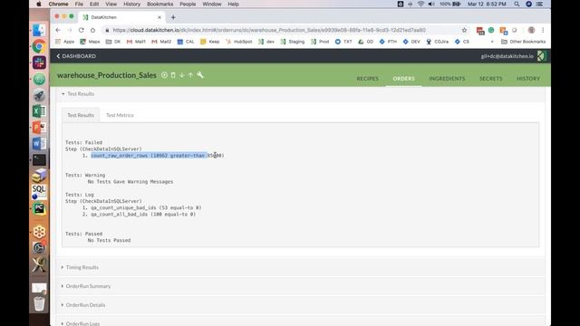Bookmark this page with the star icon
The width and height of the screenshot is (580, 326).
coord(464,30)
